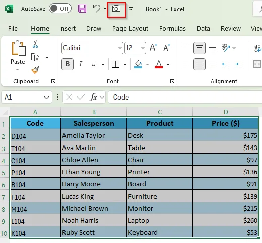Screen dimensions: 262x243
Task: Apply the red Font Color
Action: coord(159,64)
